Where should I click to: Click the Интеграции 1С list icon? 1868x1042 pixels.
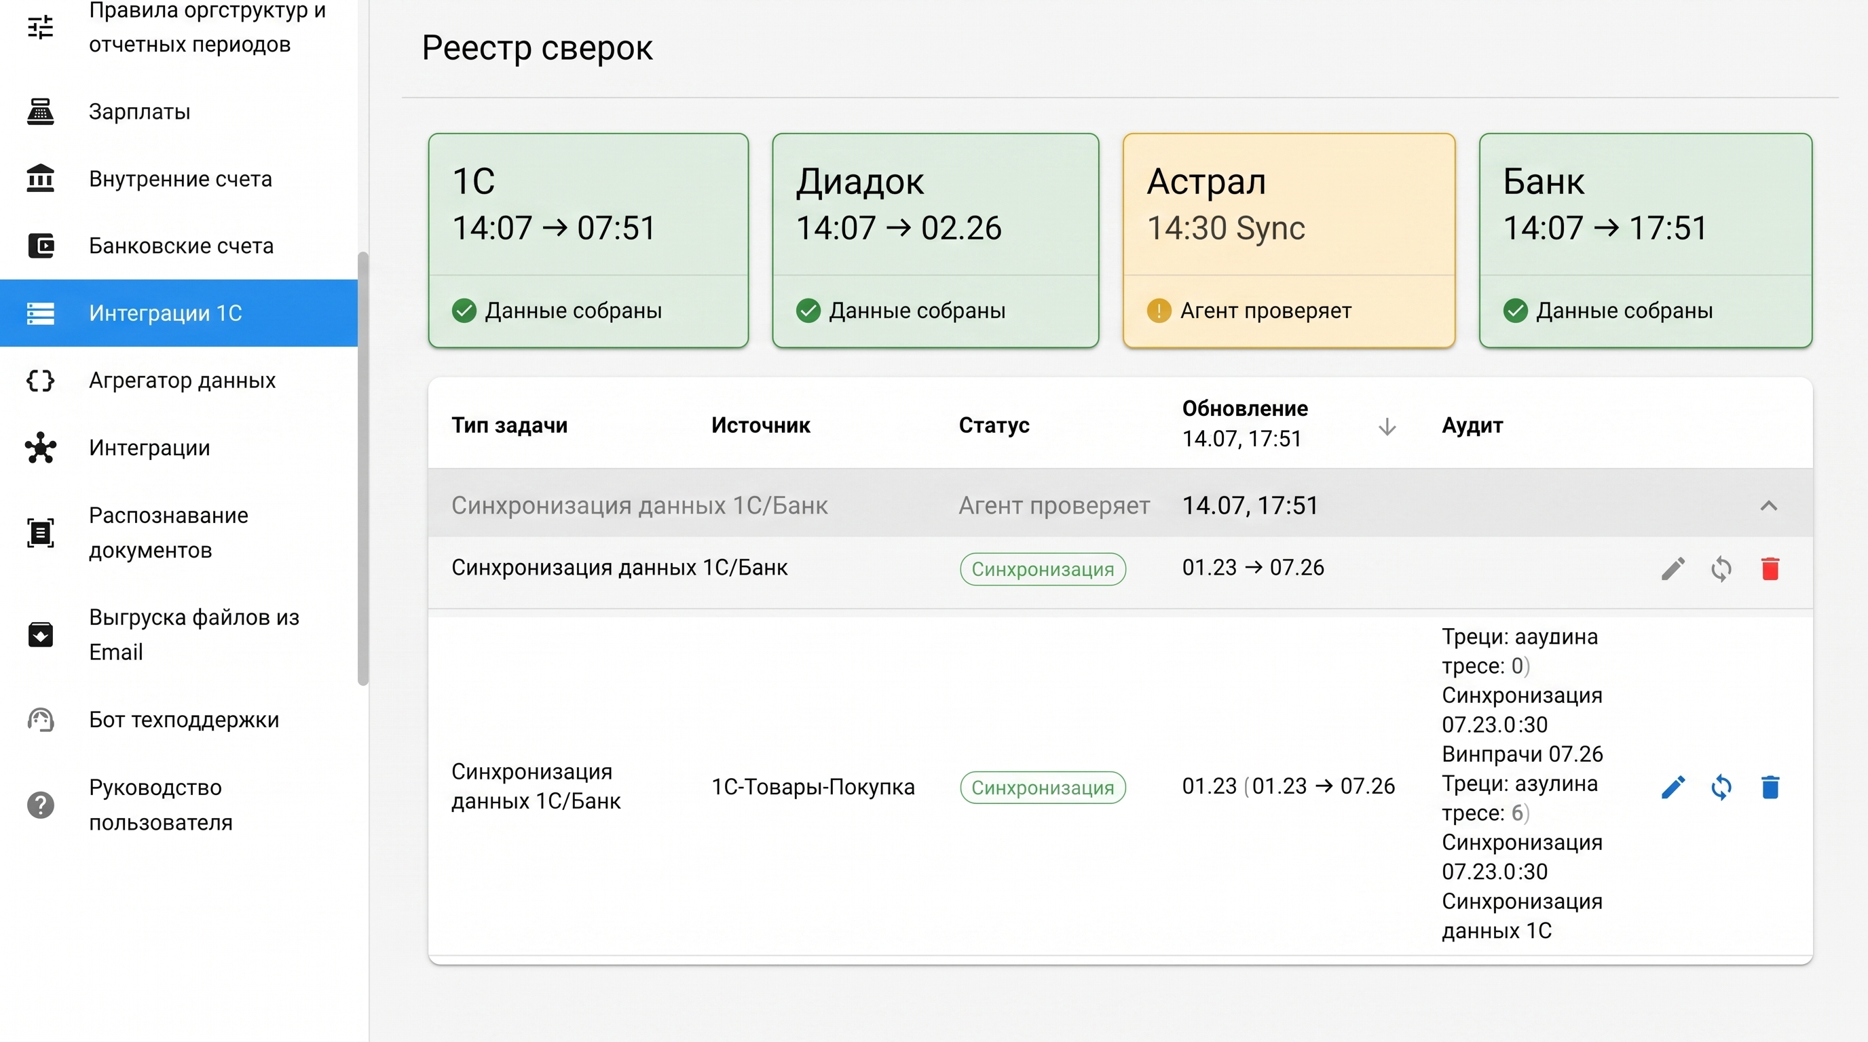(x=41, y=313)
